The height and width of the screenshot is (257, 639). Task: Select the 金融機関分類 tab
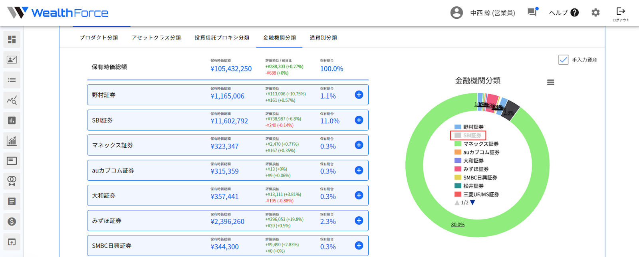279,38
